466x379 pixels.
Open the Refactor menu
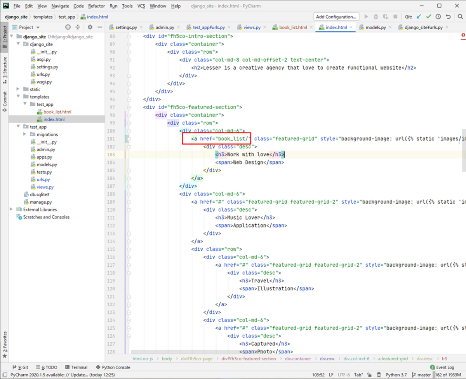pos(96,6)
